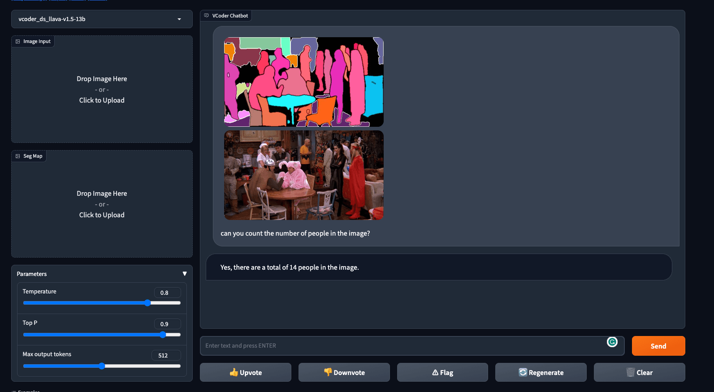Click the 'Yes, there are a total of 14 people' reply
The image size is (714, 392).
(x=290, y=267)
